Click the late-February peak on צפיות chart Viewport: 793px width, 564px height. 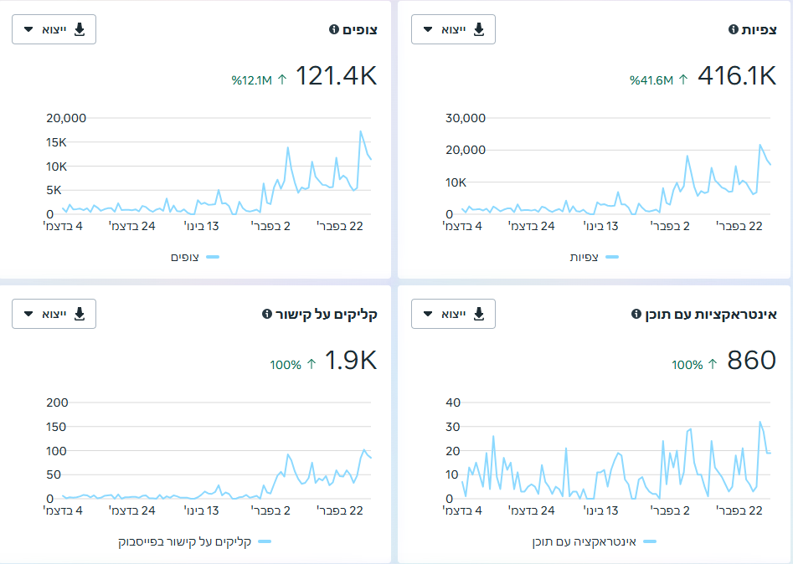(760, 145)
